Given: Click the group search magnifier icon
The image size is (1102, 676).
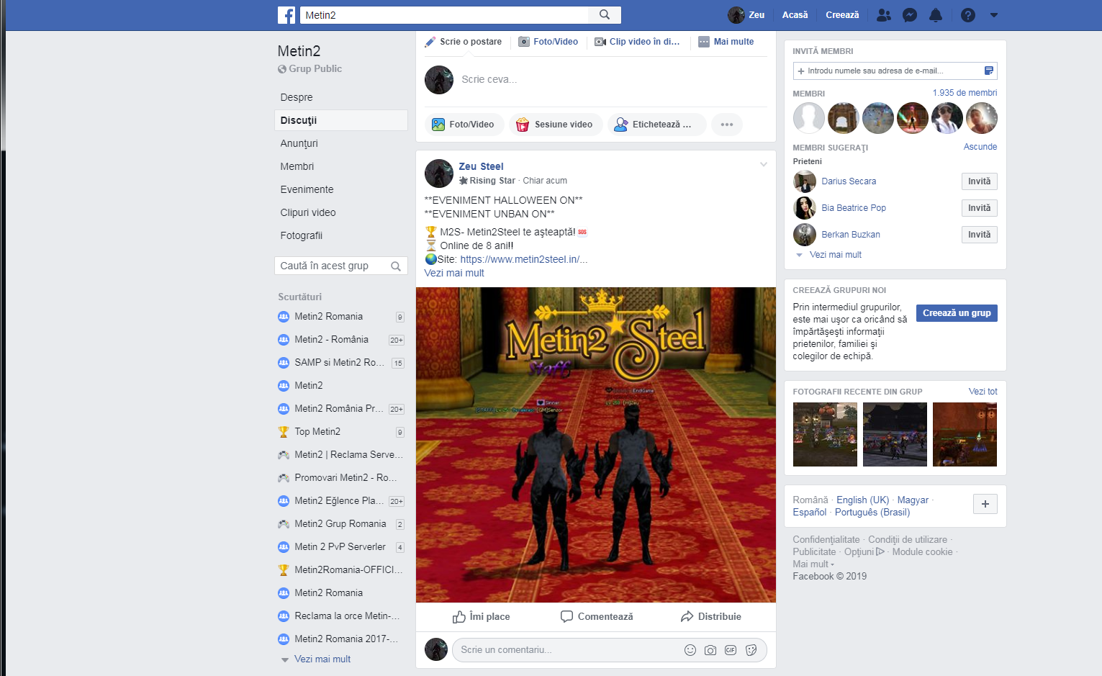Looking at the screenshot, I should tap(396, 266).
